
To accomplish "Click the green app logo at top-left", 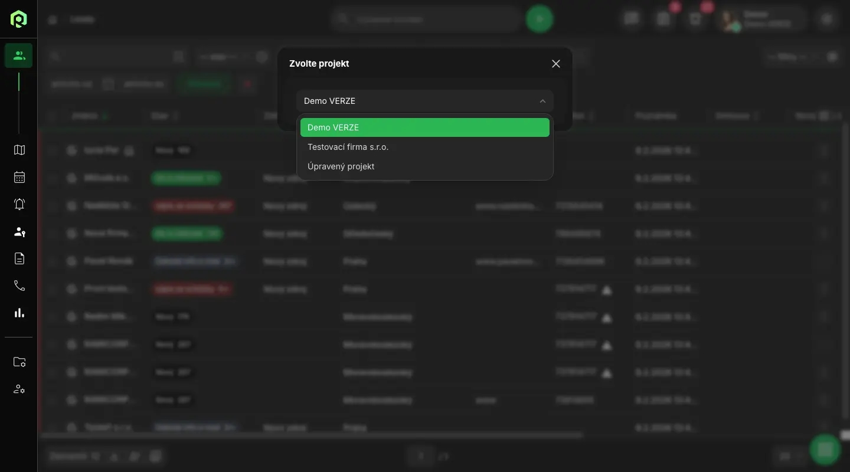I will (18, 19).
